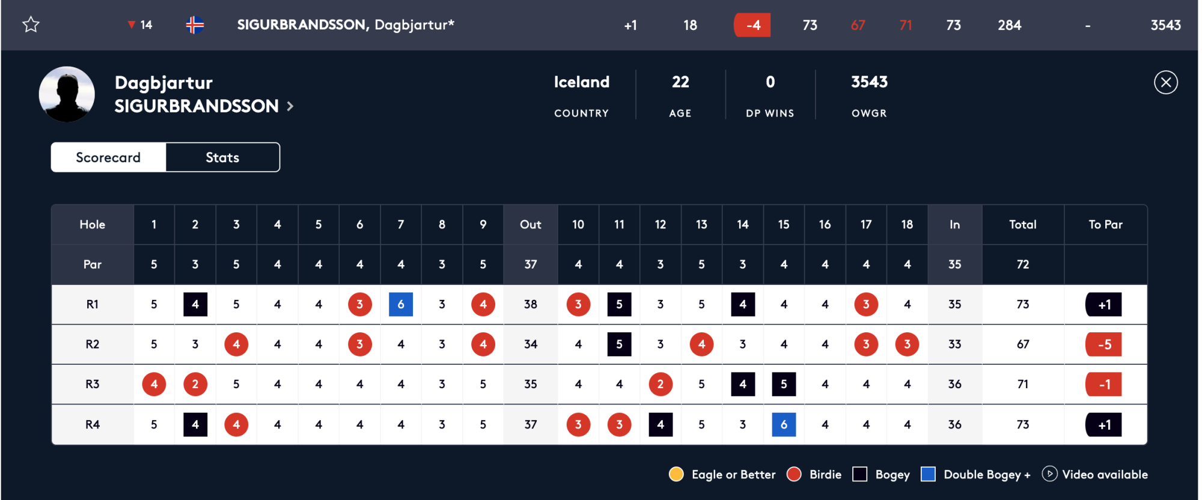
Task: Click the R2 -5 To Par badge
Action: point(1104,344)
